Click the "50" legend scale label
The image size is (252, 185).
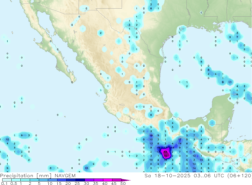[x=123, y=183]
